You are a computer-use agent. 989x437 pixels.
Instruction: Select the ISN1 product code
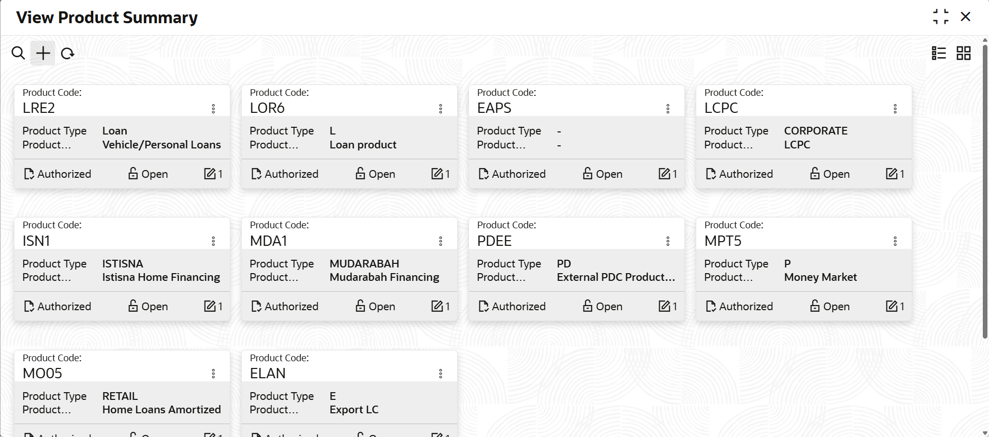[36, 241]
